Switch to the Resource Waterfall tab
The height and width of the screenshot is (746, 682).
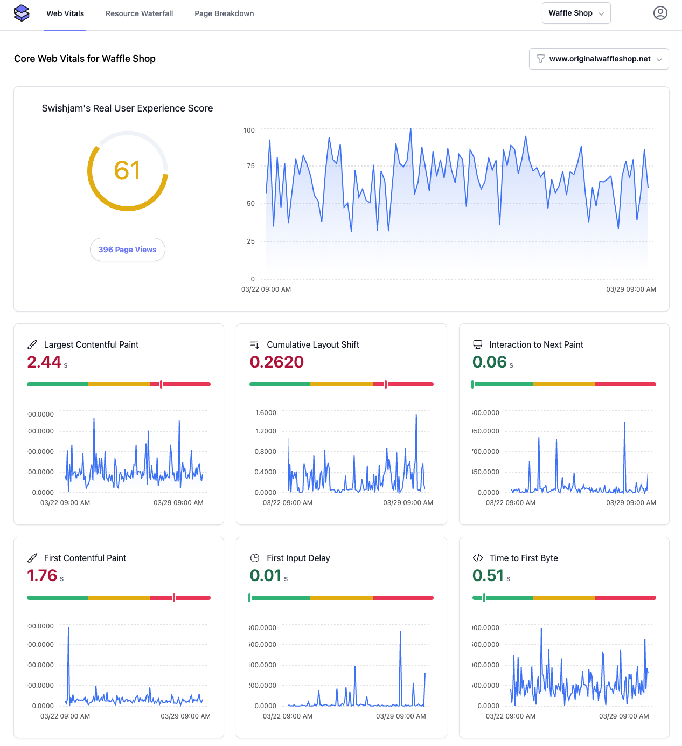[139, 13]
